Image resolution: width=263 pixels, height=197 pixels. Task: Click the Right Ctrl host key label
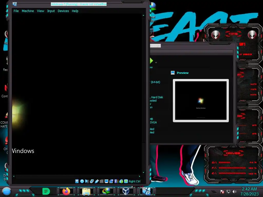pos(135,181)
